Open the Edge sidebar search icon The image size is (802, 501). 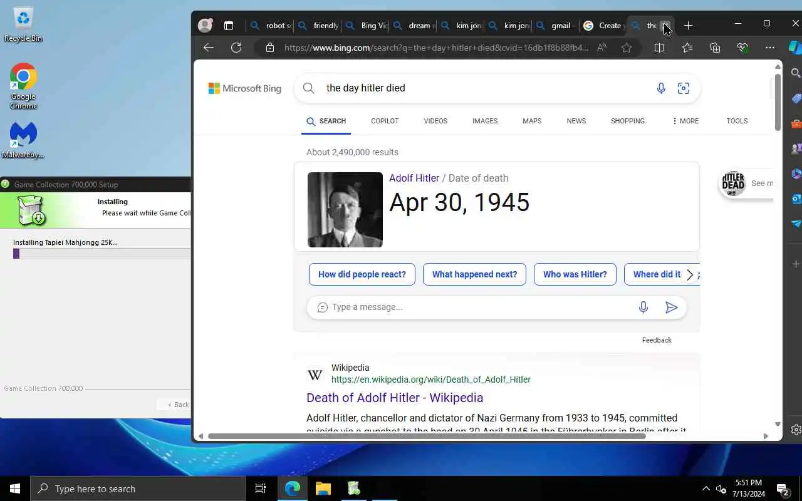tap(796, 73)
